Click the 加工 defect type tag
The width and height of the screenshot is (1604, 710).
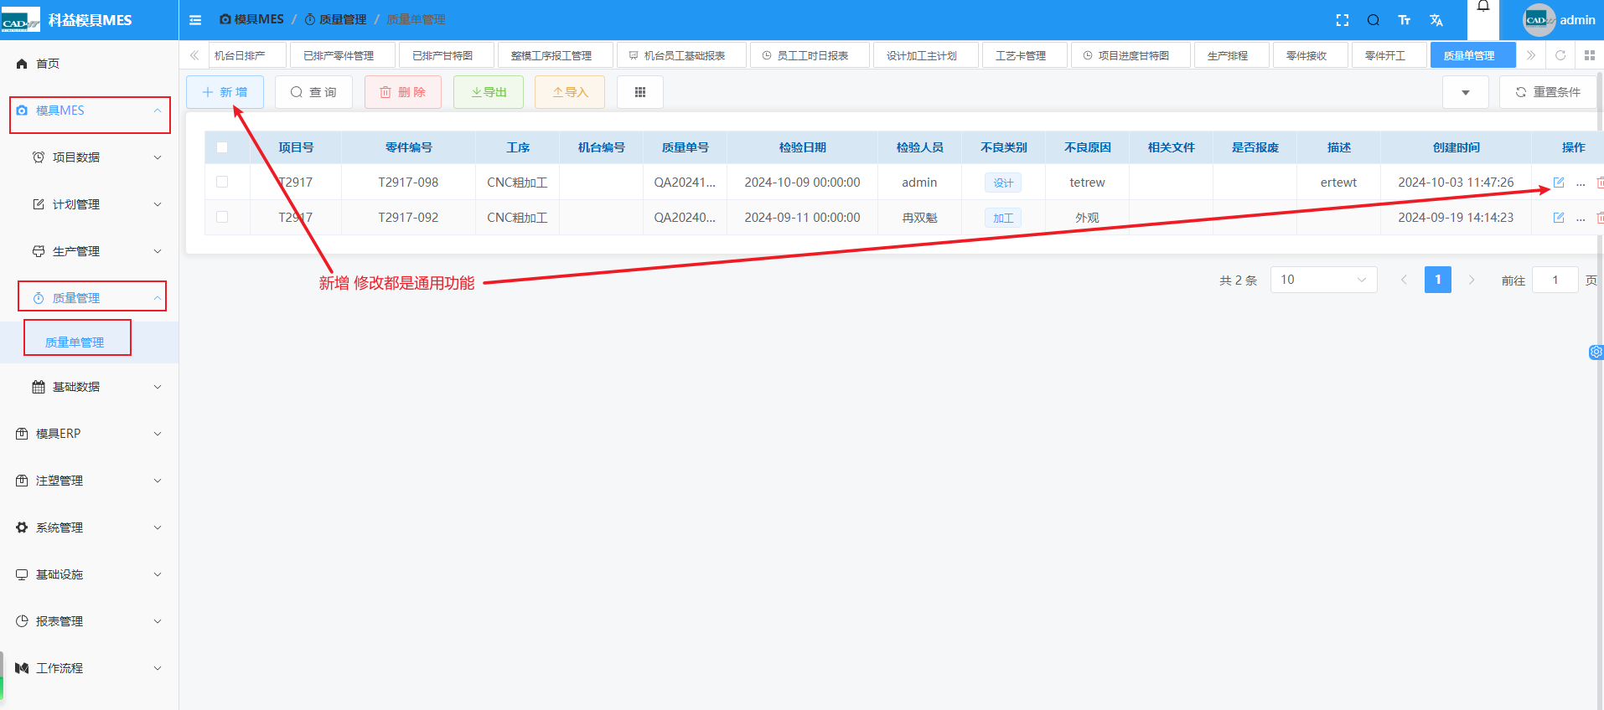1003,218
